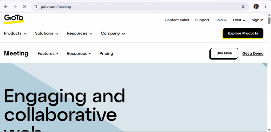
Task: Expand the Products menu
Action: coord(15,33)
